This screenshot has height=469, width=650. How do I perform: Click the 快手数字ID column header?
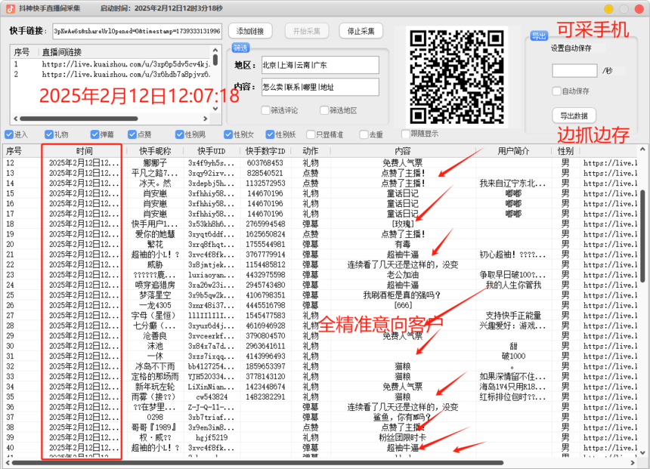pyautogui.click(x=265, y=151)
